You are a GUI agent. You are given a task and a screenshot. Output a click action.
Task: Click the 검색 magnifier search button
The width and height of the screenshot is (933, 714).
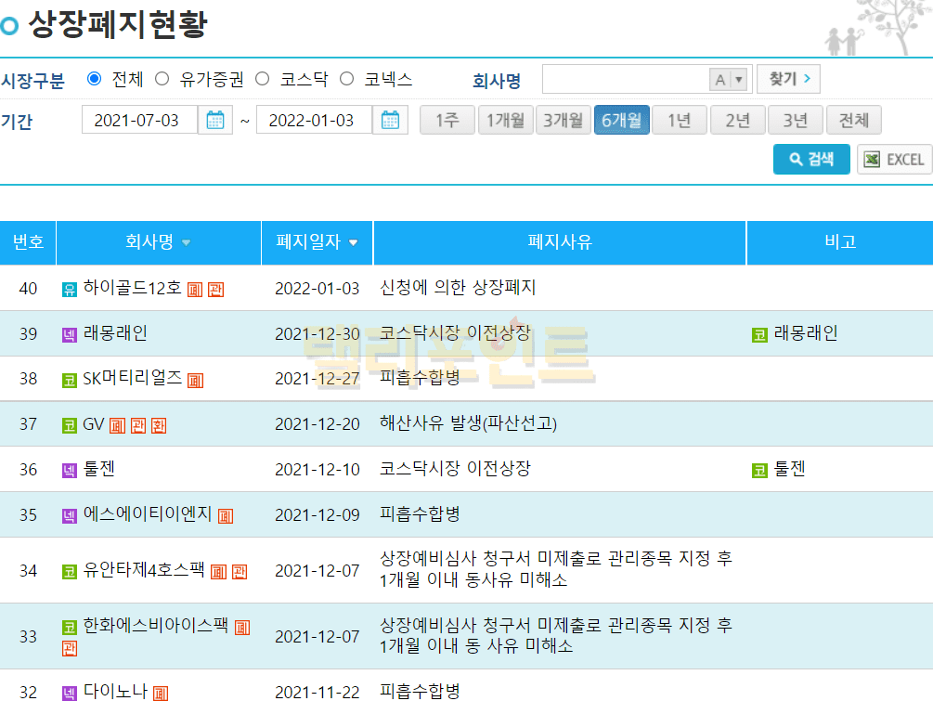pos(811,160)
